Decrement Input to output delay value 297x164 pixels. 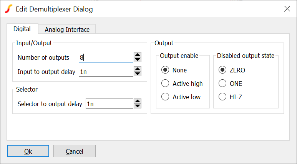[x=138, y=74]
